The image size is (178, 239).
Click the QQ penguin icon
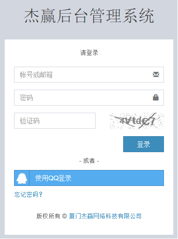pyautogui.click(x=22, y=178)
